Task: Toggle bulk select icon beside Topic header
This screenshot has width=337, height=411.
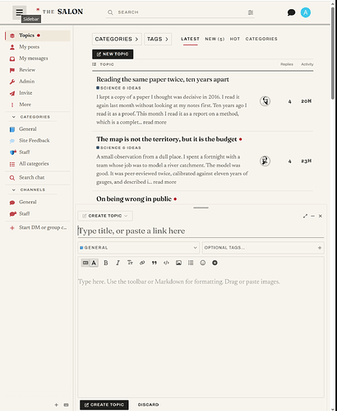Action: (x=94, y=64)
